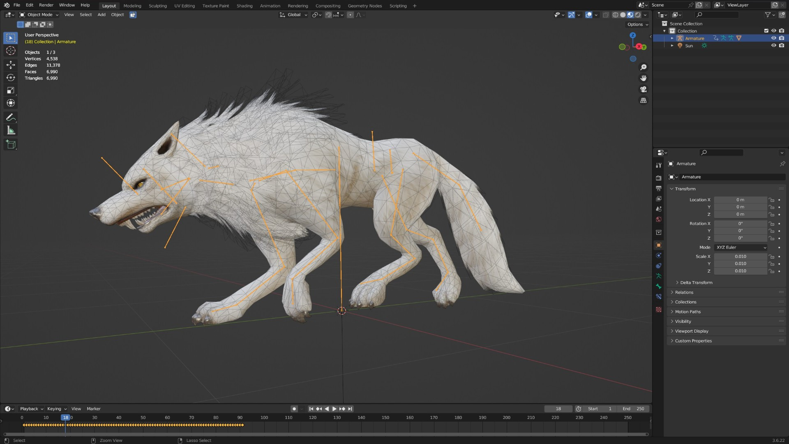Open the viewport Options button
789x444 pixels.
(638, 24)
